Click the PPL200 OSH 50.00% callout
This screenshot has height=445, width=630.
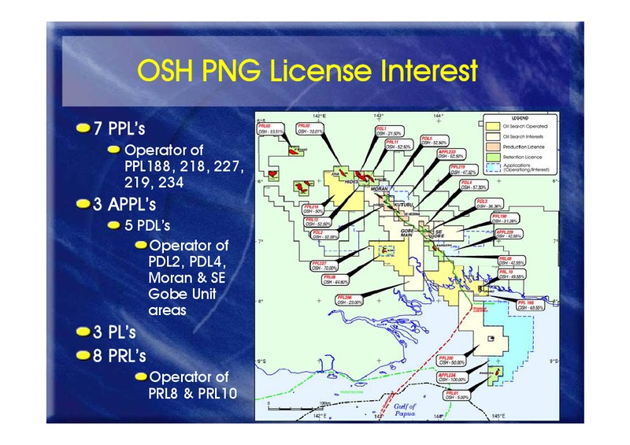tap(451, 360)
